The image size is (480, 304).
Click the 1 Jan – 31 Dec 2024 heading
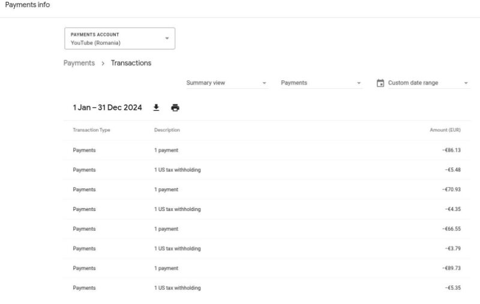coord(107,108)
